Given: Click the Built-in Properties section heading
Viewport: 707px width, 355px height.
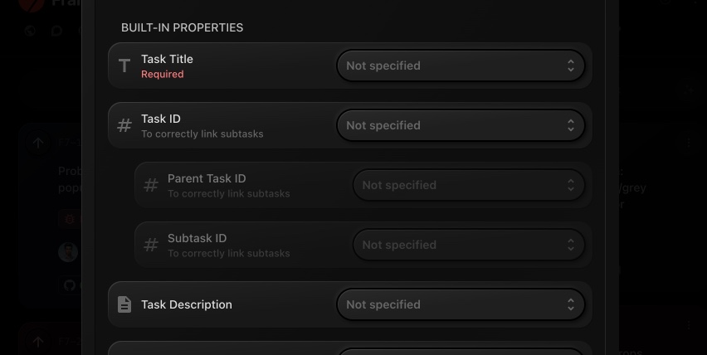Looking at the screenshot, I should pyautogui.click(x=182, y=27).
